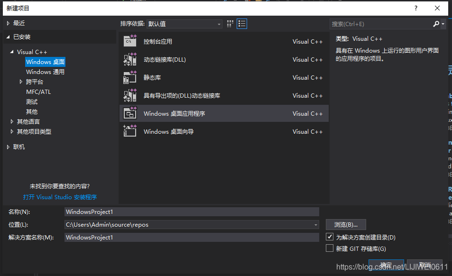This screenshot has height=276, width=452.
Task: Select 其他 tree item under Visual C++
Action: (32, 112)
